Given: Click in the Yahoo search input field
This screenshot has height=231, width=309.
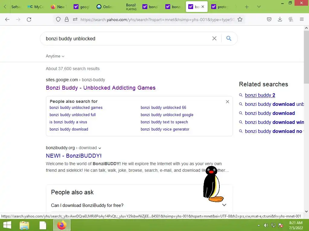Looking at the screenshot, I should [126, 38].
